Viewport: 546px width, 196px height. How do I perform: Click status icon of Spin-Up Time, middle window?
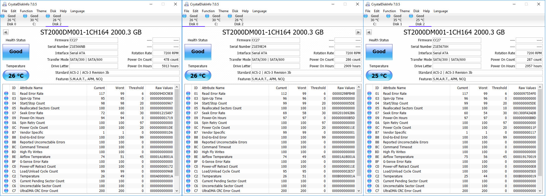[x=188, y=98]
